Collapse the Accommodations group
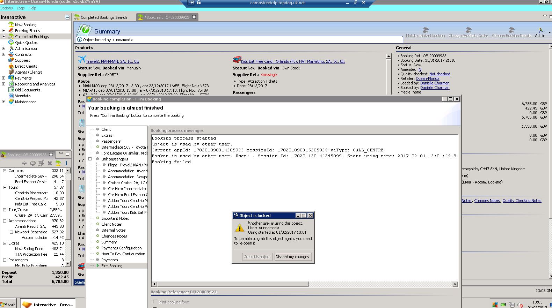 [5, 221]
